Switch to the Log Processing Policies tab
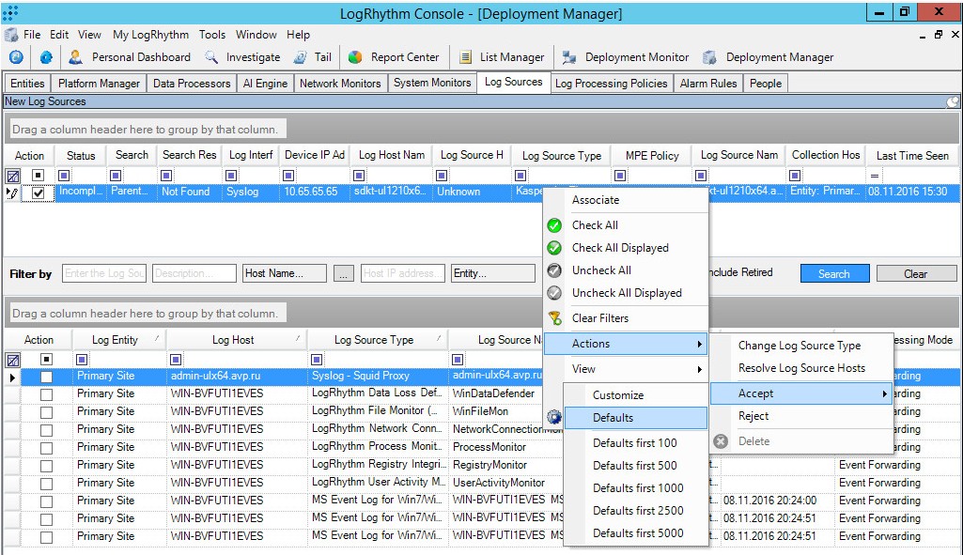This screenshot has width=963, height=555. [x=612, y=83]
